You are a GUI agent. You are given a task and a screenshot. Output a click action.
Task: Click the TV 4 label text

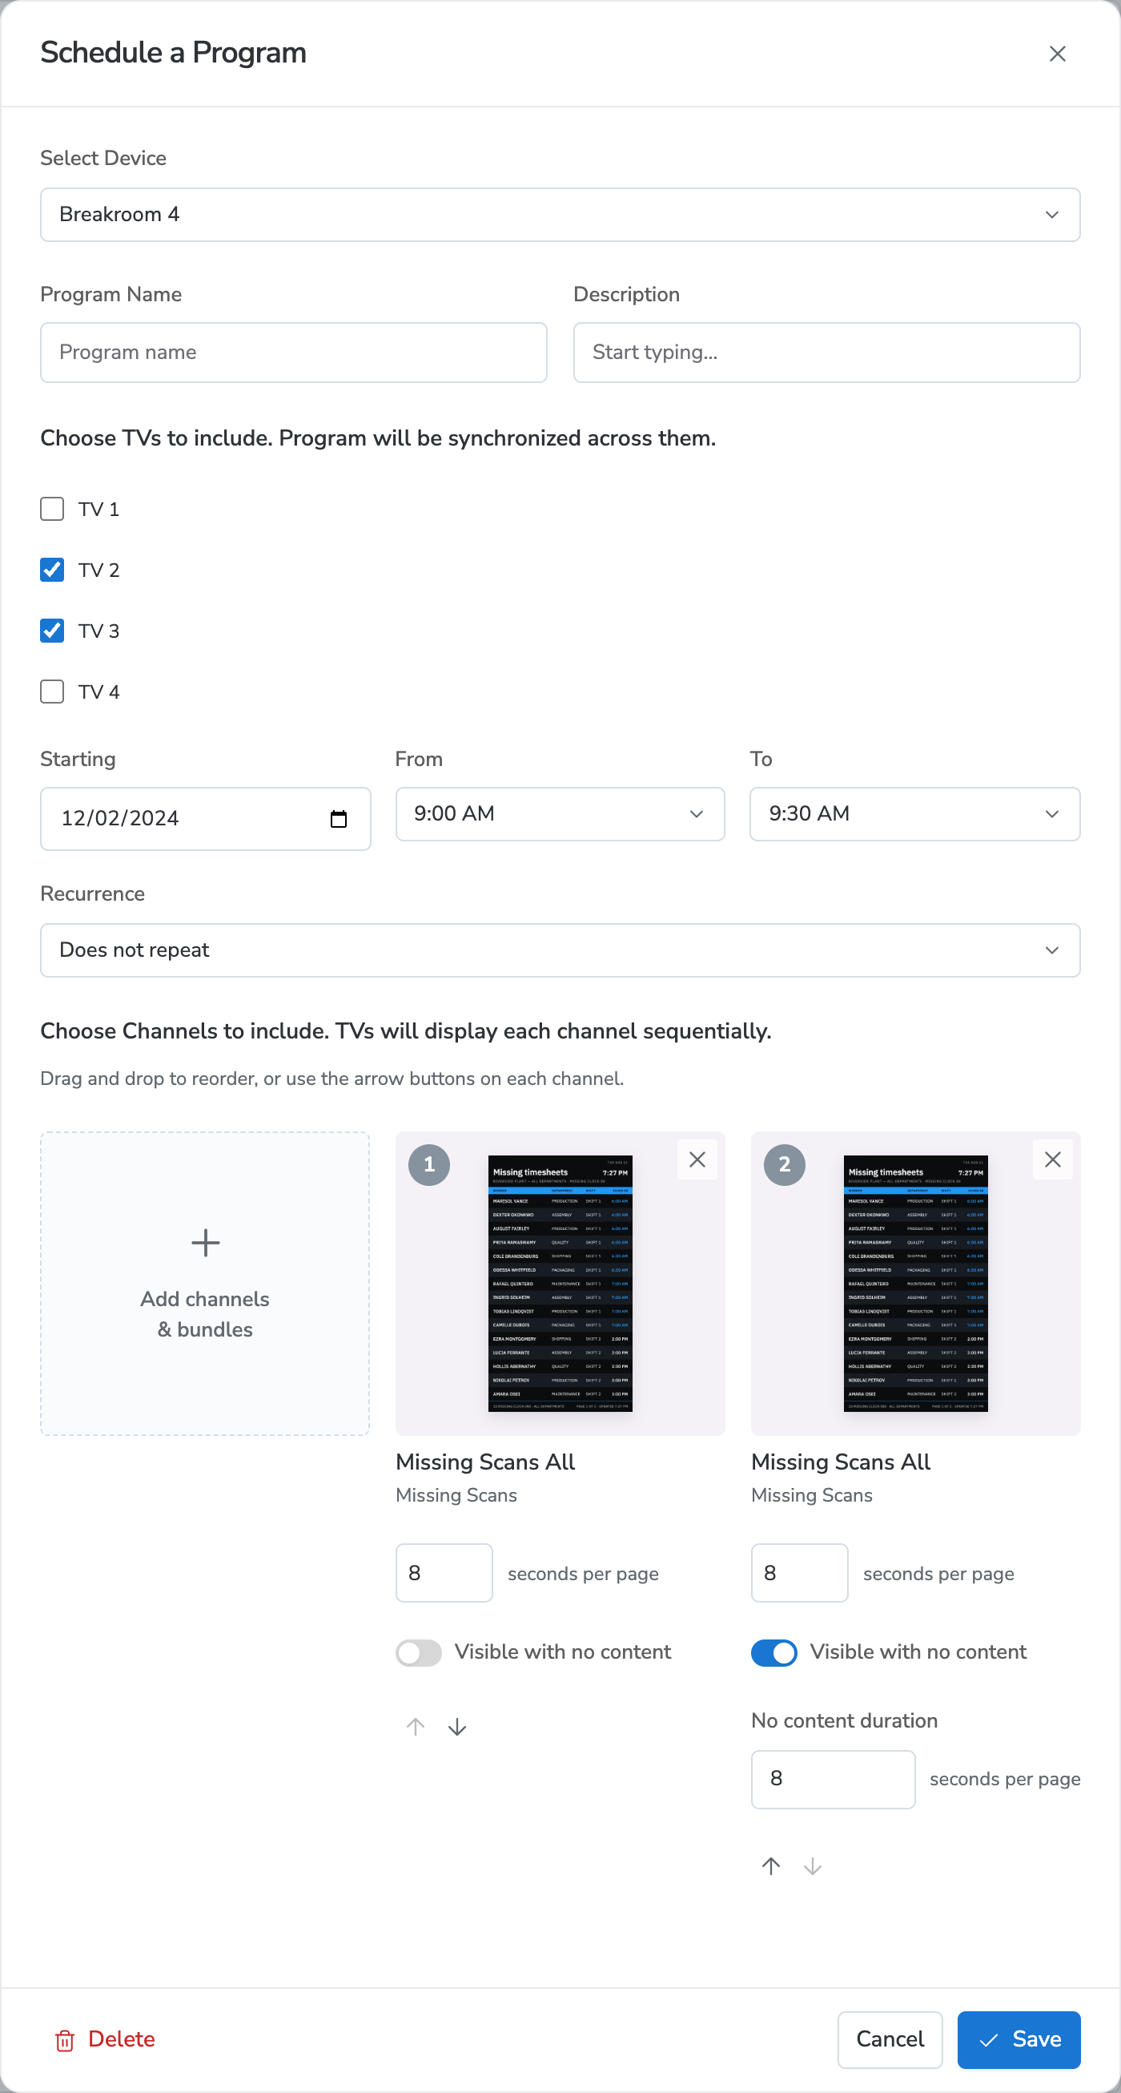(x=99, y=692)
